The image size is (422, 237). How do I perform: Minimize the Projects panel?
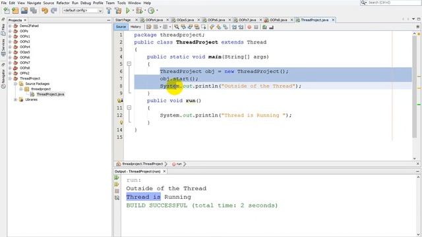click(108, 20)
